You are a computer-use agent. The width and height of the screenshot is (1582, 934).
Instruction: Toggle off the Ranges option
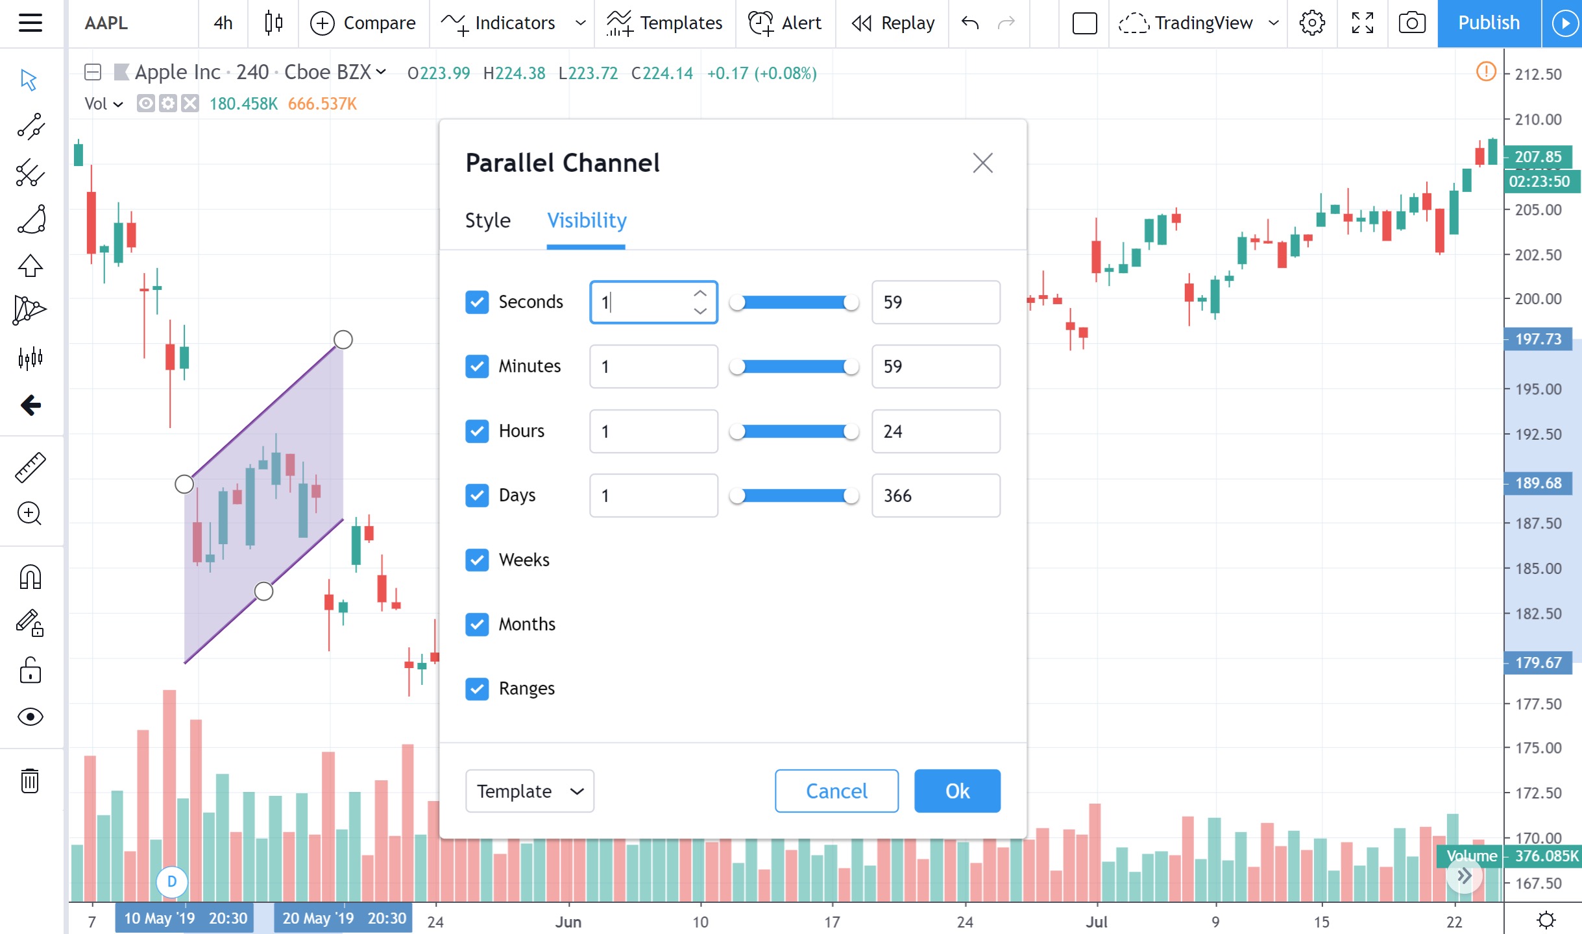(x=477, y=689)
